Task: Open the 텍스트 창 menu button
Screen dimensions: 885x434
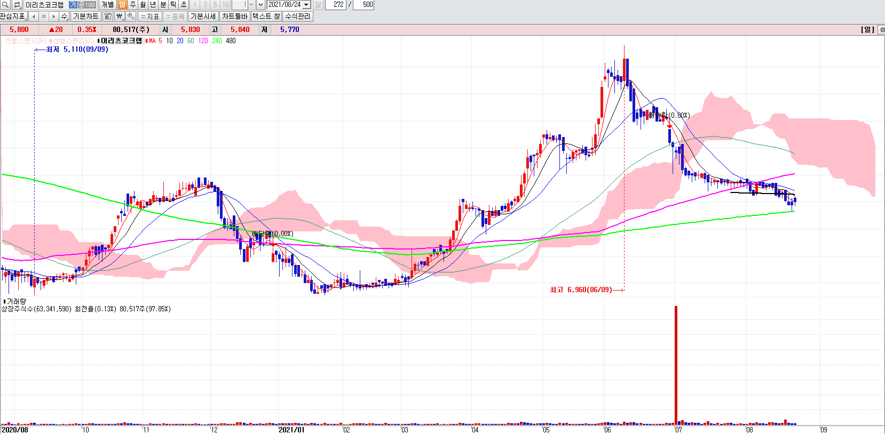Action: tap(266, 17)
